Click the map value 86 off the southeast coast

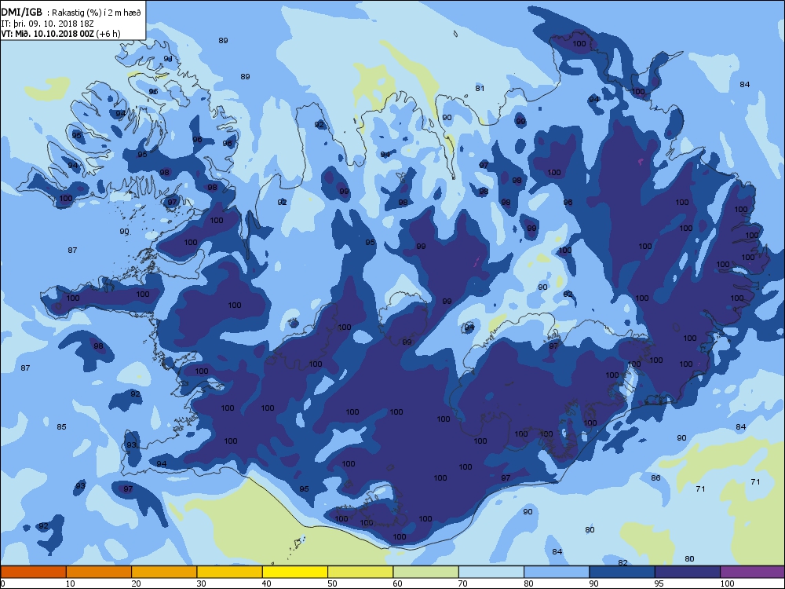click(x=655, y=477)
